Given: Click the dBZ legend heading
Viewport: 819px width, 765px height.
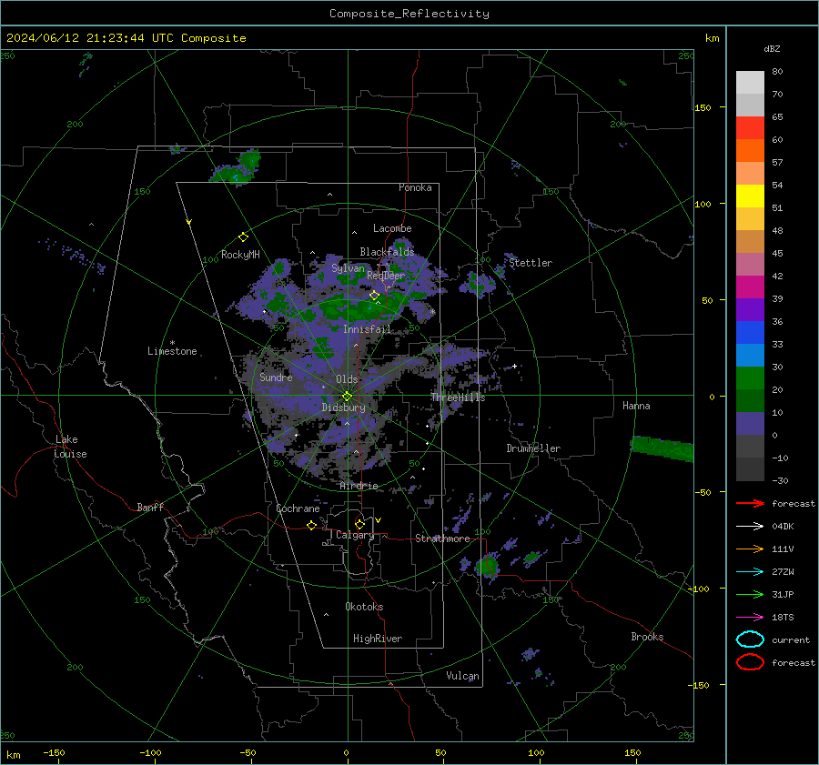Looking at the screenshot, I should 772,49.
